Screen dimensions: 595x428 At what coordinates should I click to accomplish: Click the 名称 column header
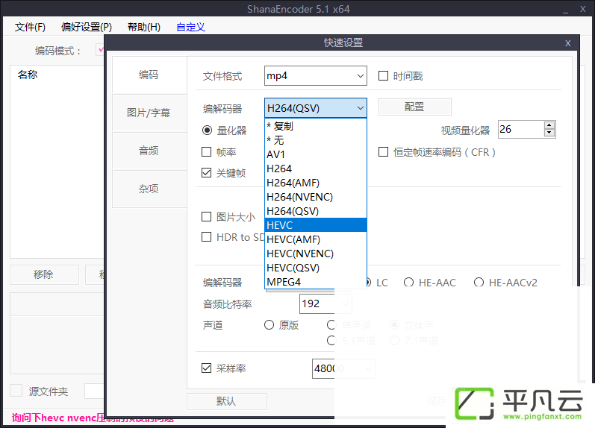(28, 75)
